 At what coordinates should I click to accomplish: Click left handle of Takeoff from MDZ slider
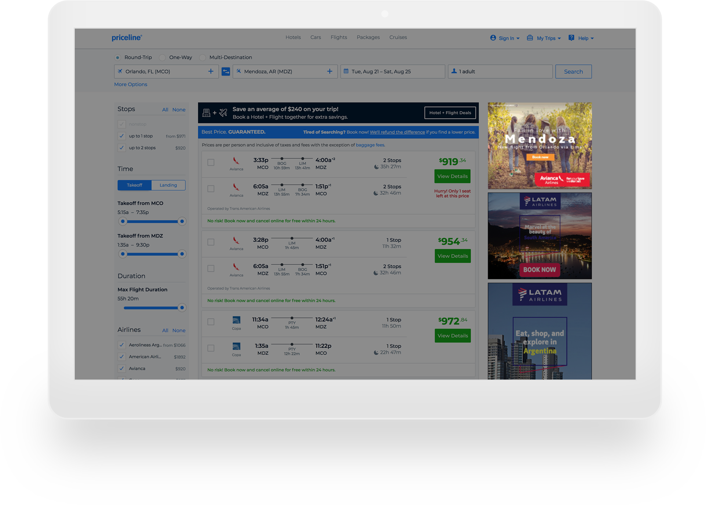[x=123, y=254]
